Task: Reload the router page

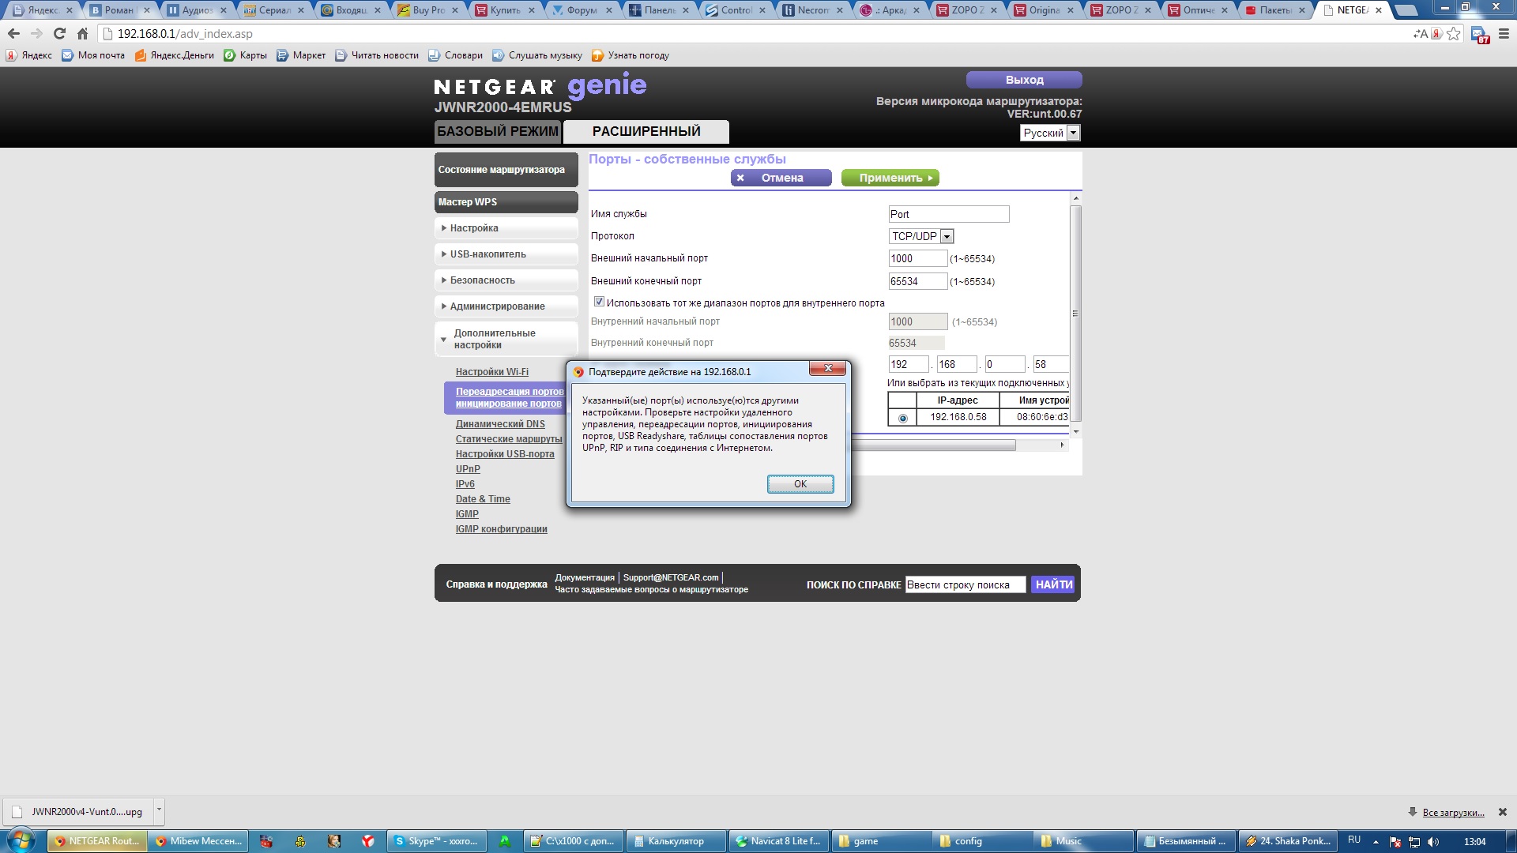Action: 59,34
